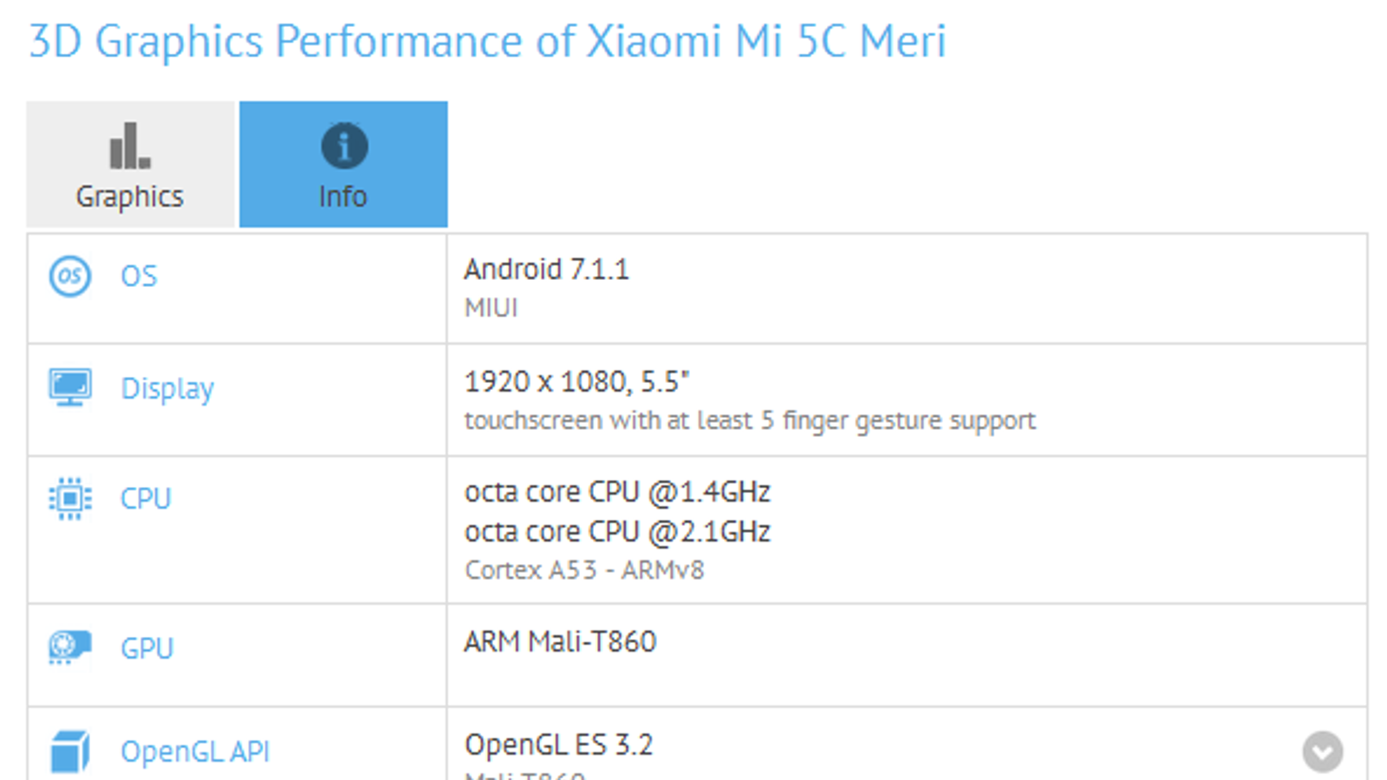This screenshot has height=780, width=1387.
Task: Click the OS label link
Action: point(139,276)
